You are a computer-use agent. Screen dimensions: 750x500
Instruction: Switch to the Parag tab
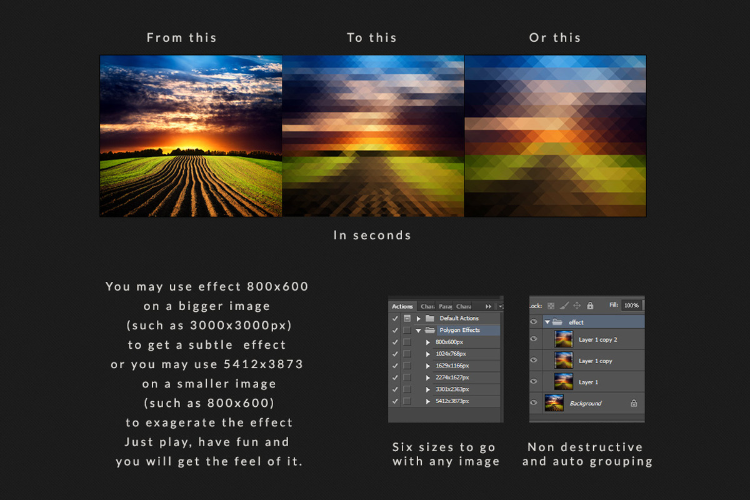click(446, 306)
